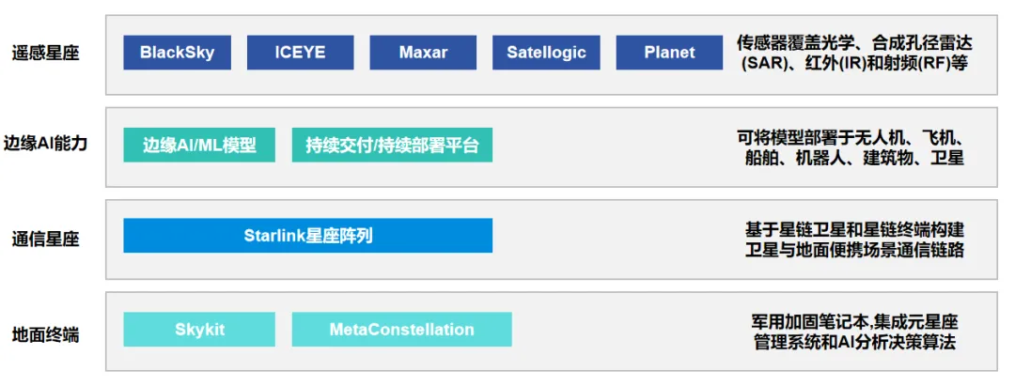The width and height of the screenshot is (1015, 386).
Task: Click the 遥感星座 row label
Action: (45, 53)
